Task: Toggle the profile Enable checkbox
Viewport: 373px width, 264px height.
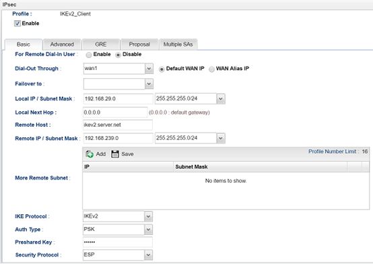Action: click(17, 24)
